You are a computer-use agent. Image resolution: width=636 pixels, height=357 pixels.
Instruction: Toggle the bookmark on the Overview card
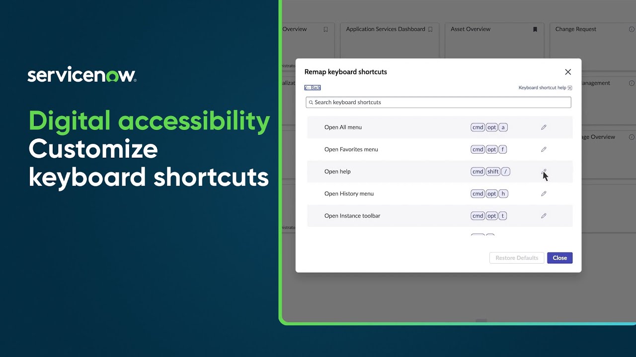pyautogui.click(x=325, y=29)
